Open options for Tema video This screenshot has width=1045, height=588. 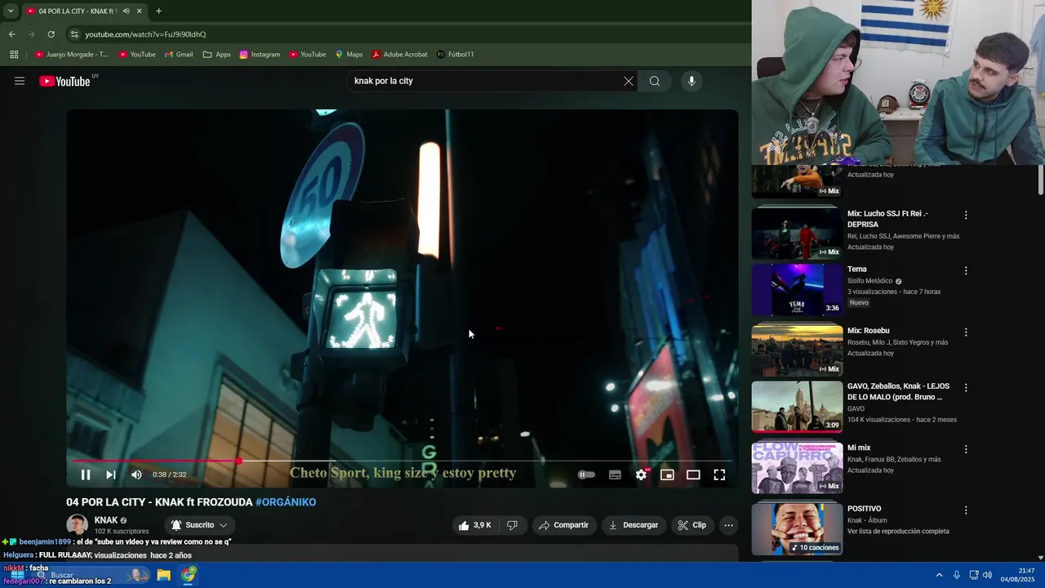pyautogui.click(x=966, y=270)
